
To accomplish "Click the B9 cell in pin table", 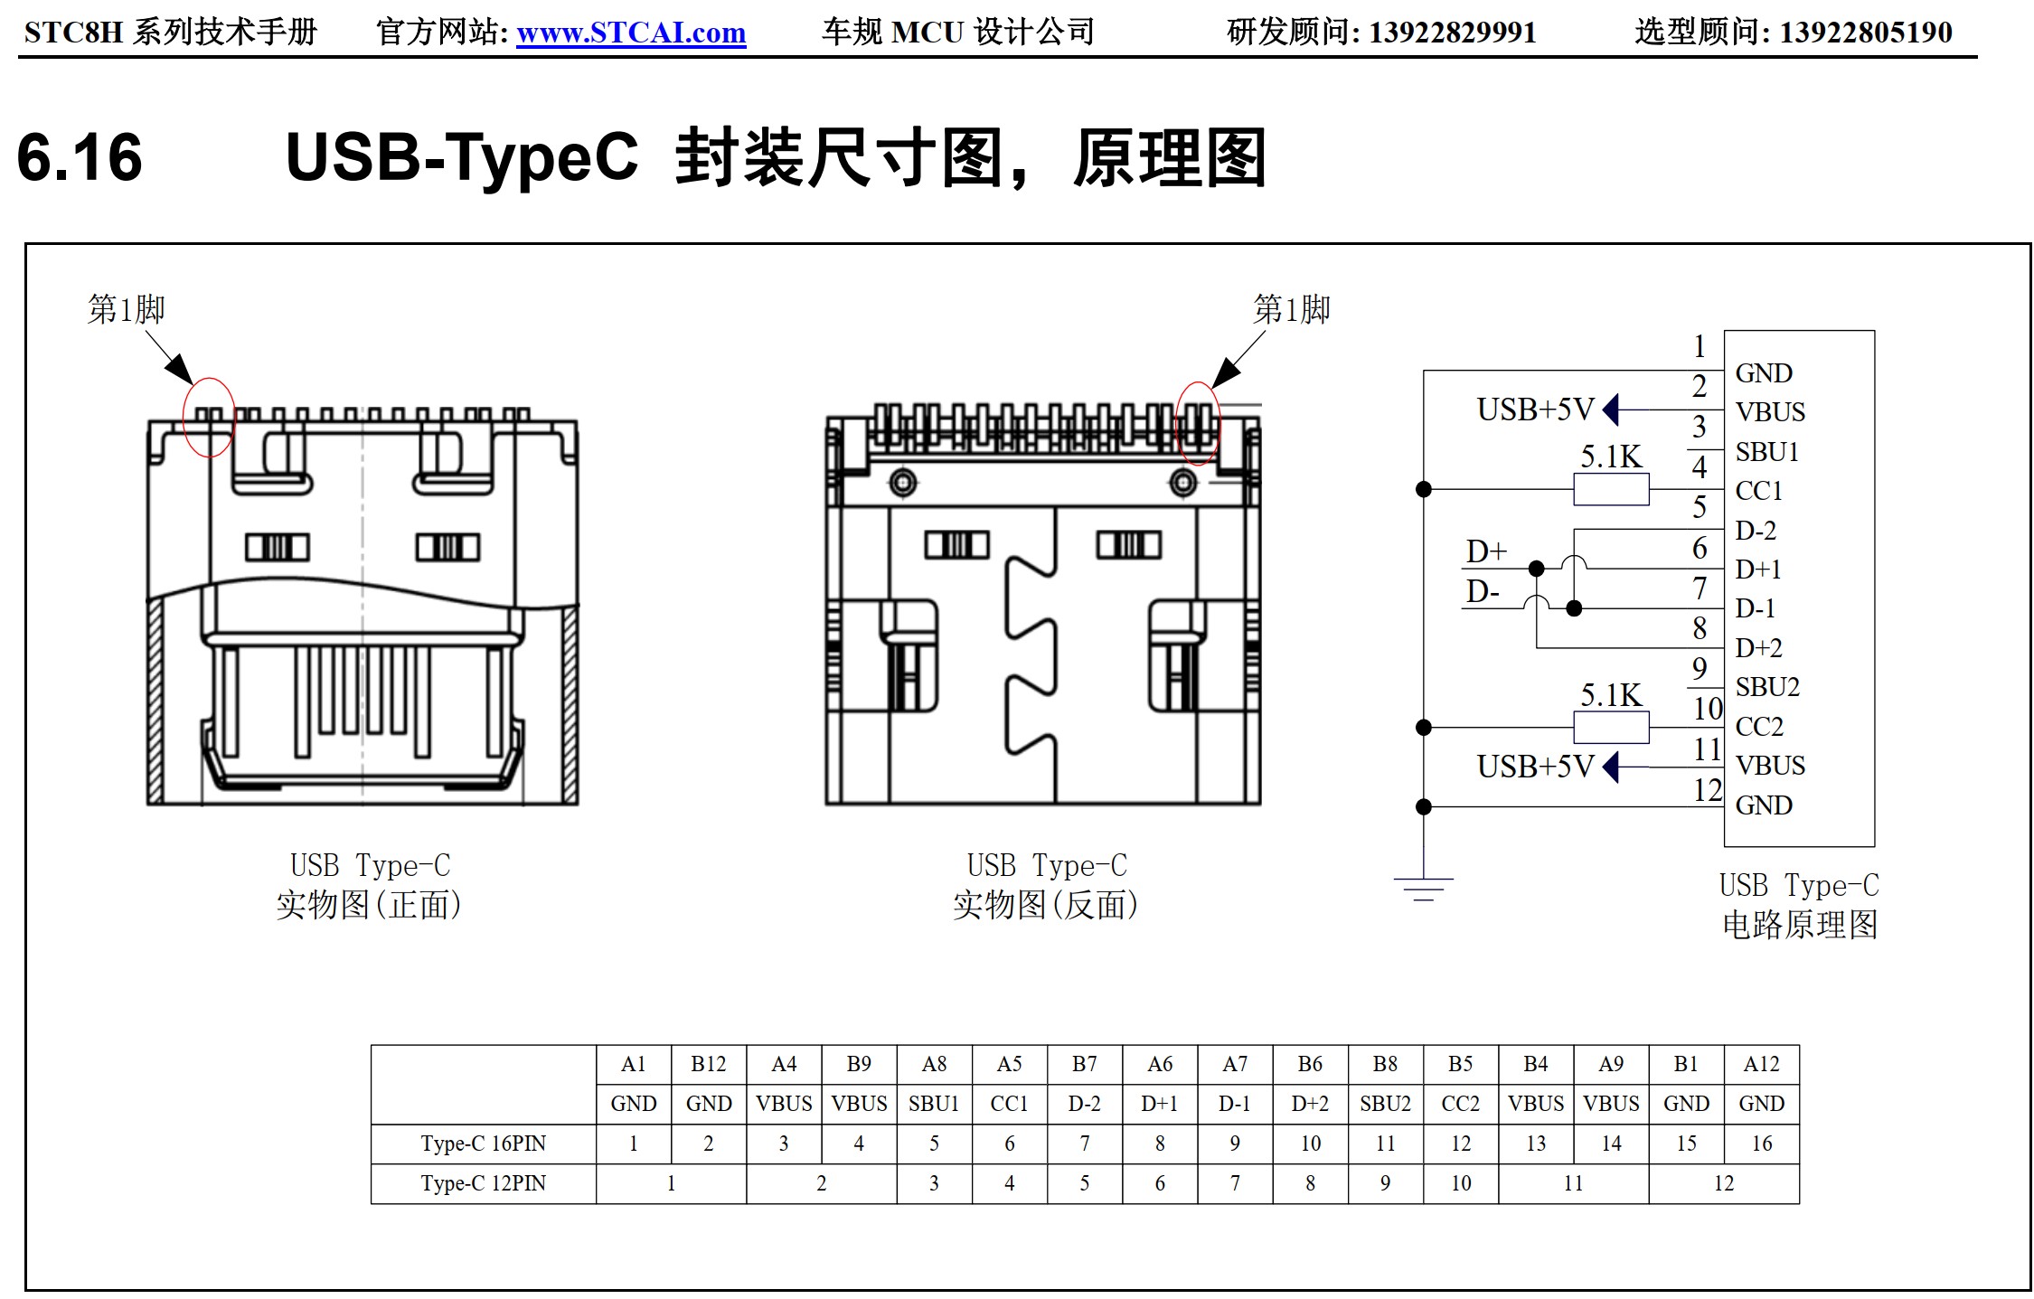I will [x=859, y=1065].
